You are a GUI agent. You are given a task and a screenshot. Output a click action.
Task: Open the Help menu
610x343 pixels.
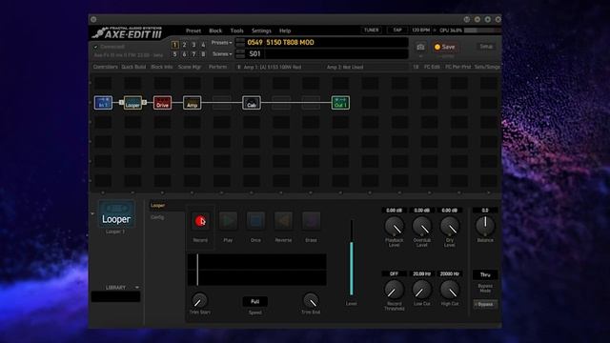click(285, 30)
